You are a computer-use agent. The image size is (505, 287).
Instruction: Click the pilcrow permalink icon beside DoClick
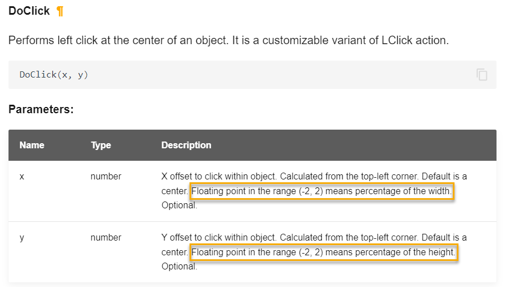point(60,11)
